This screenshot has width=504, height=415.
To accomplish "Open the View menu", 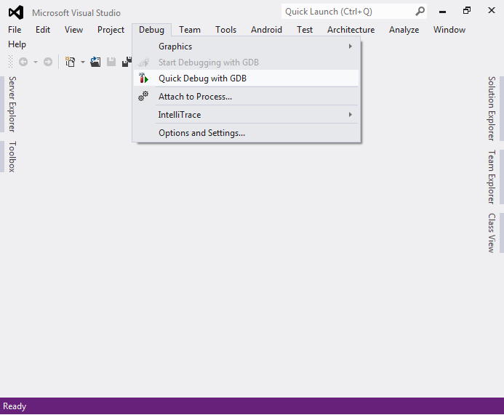I will (73, 30).
